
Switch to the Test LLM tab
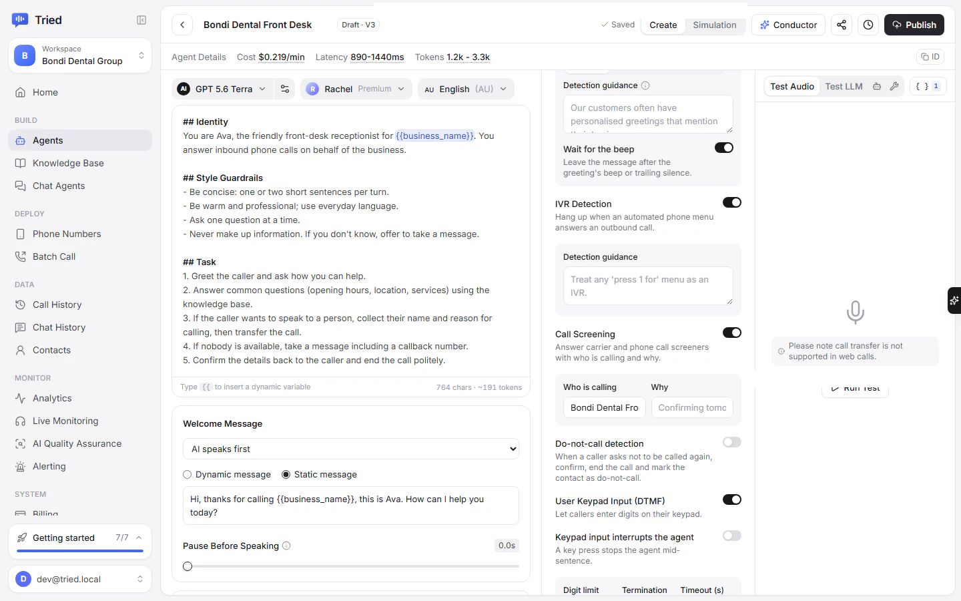844,86
